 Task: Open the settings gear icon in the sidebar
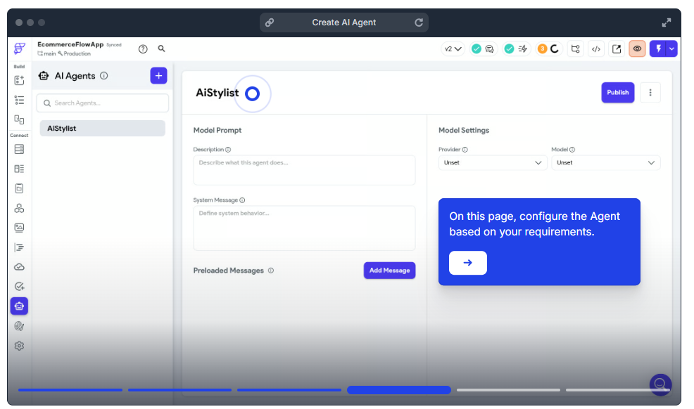coord(19,346)
